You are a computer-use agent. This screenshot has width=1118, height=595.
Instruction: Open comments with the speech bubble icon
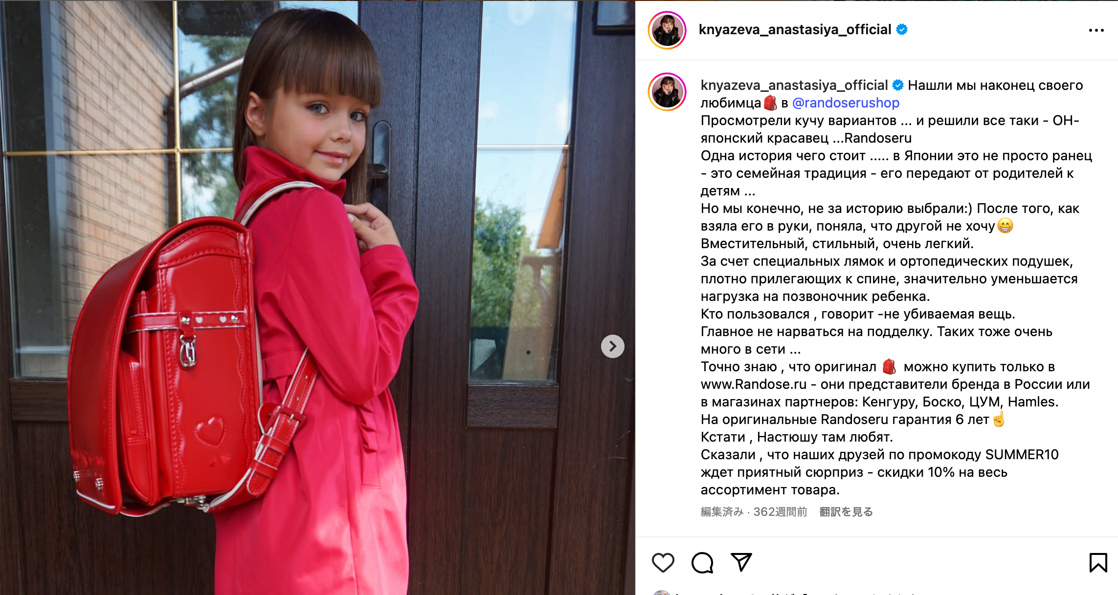702,563
